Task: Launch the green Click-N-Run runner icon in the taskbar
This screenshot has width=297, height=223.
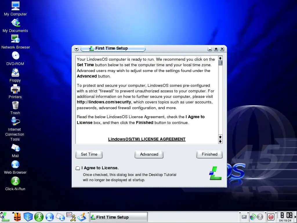Action: pyautogui.click(x=39, y=217)
